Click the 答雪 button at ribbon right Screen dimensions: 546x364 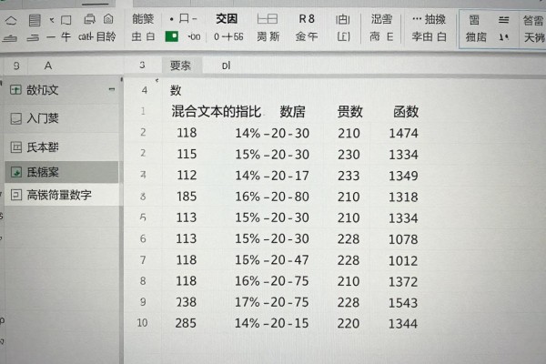click(533, 21)
